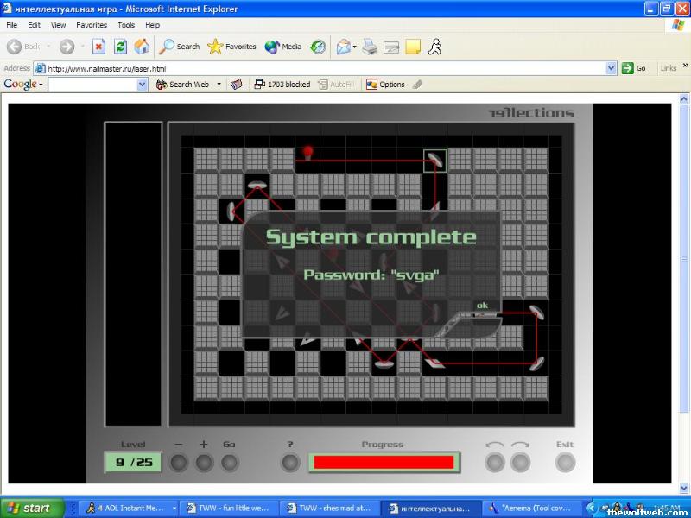Go to the browser Home page icon
691x518 pixels.
[142, 47]
